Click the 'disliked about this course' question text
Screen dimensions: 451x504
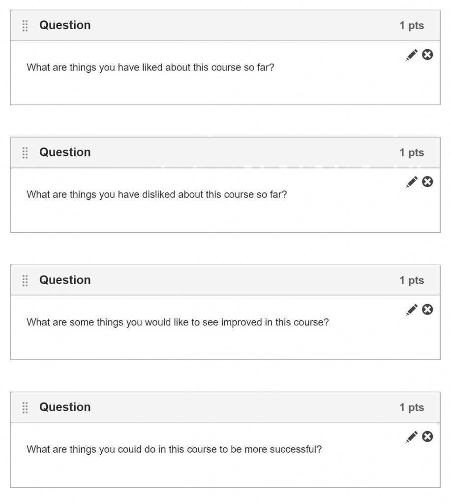[x=156, y=194]
